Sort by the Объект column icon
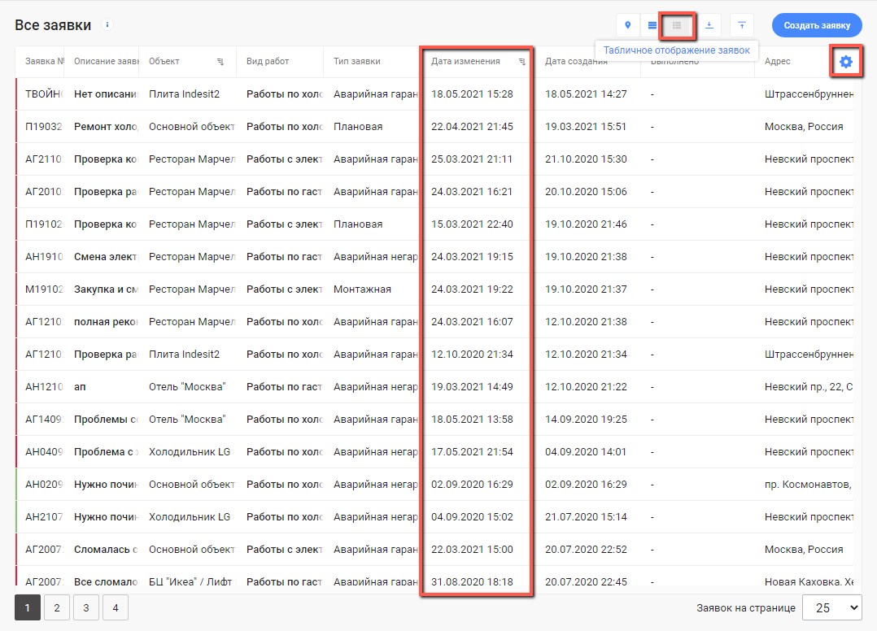The height and width of the screenshot is (631, 877). pos(220,62)
